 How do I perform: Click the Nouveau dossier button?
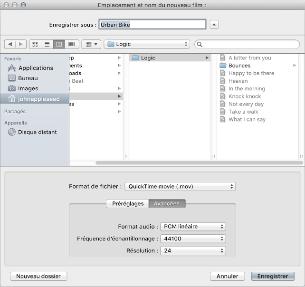(x=38, y=276)
